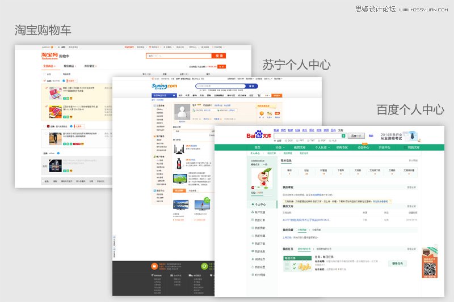Viewport: 454px width, 302px height.
Task: Click the blue seller chat icon beside the first Taobao store
Action: (x=64, y=81)
